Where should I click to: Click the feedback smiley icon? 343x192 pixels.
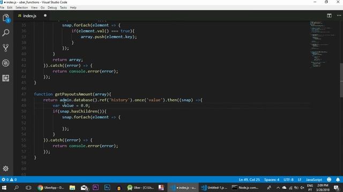click(x=329, y=180)
